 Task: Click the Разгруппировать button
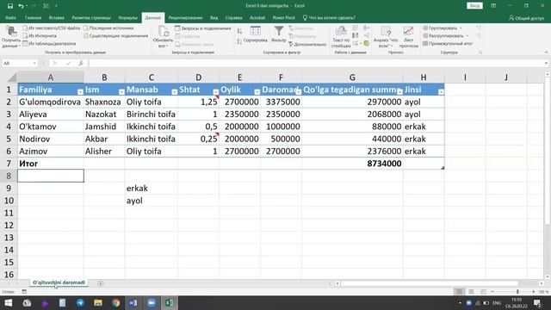(x=443, y=36)
